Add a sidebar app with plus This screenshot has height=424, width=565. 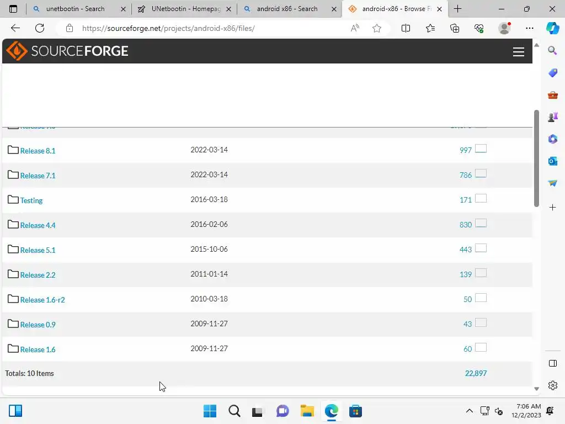tap(552, 208)
